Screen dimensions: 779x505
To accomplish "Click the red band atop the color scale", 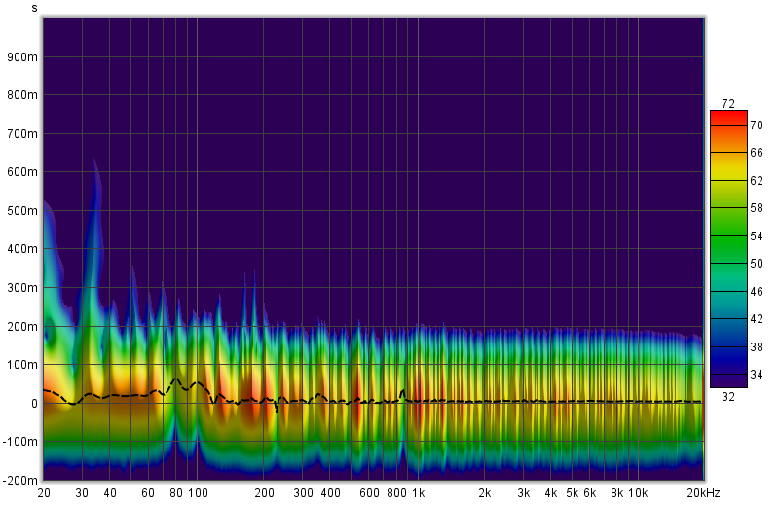I will (x=728, y=118).
